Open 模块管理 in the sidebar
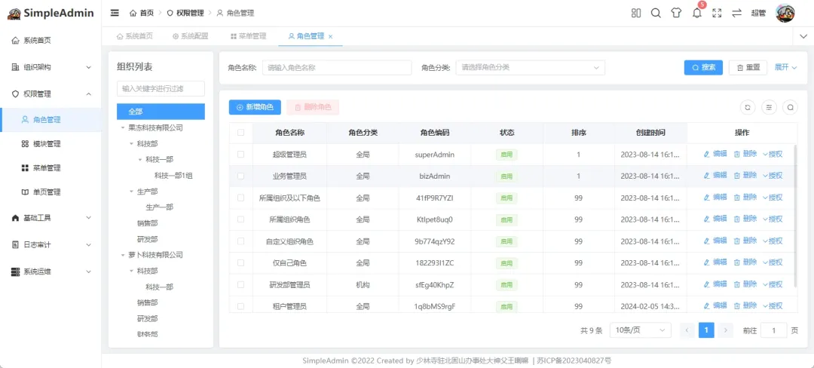Image resolution: width=814 pixels, height=368 pixels. point(46,144)
